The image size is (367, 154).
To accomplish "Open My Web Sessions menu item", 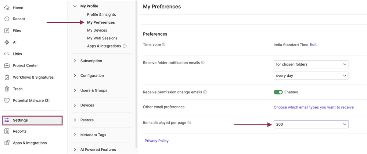I will (x=102, y=38).
